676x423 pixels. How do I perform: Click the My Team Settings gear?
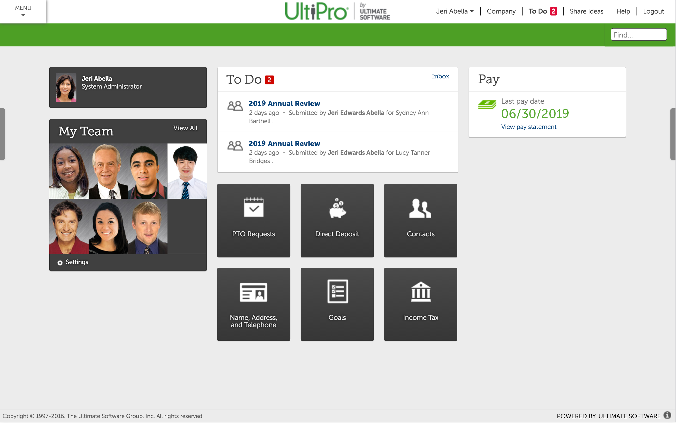[60, 262]
